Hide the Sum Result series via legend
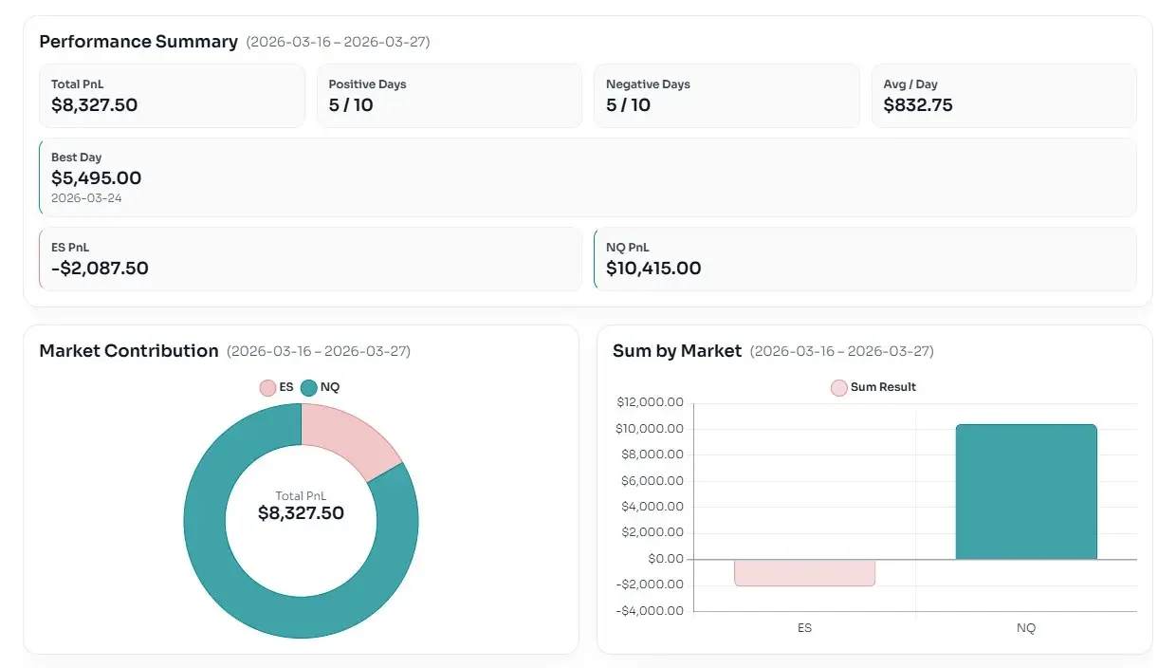1176x668 pixels. [873, 387]
